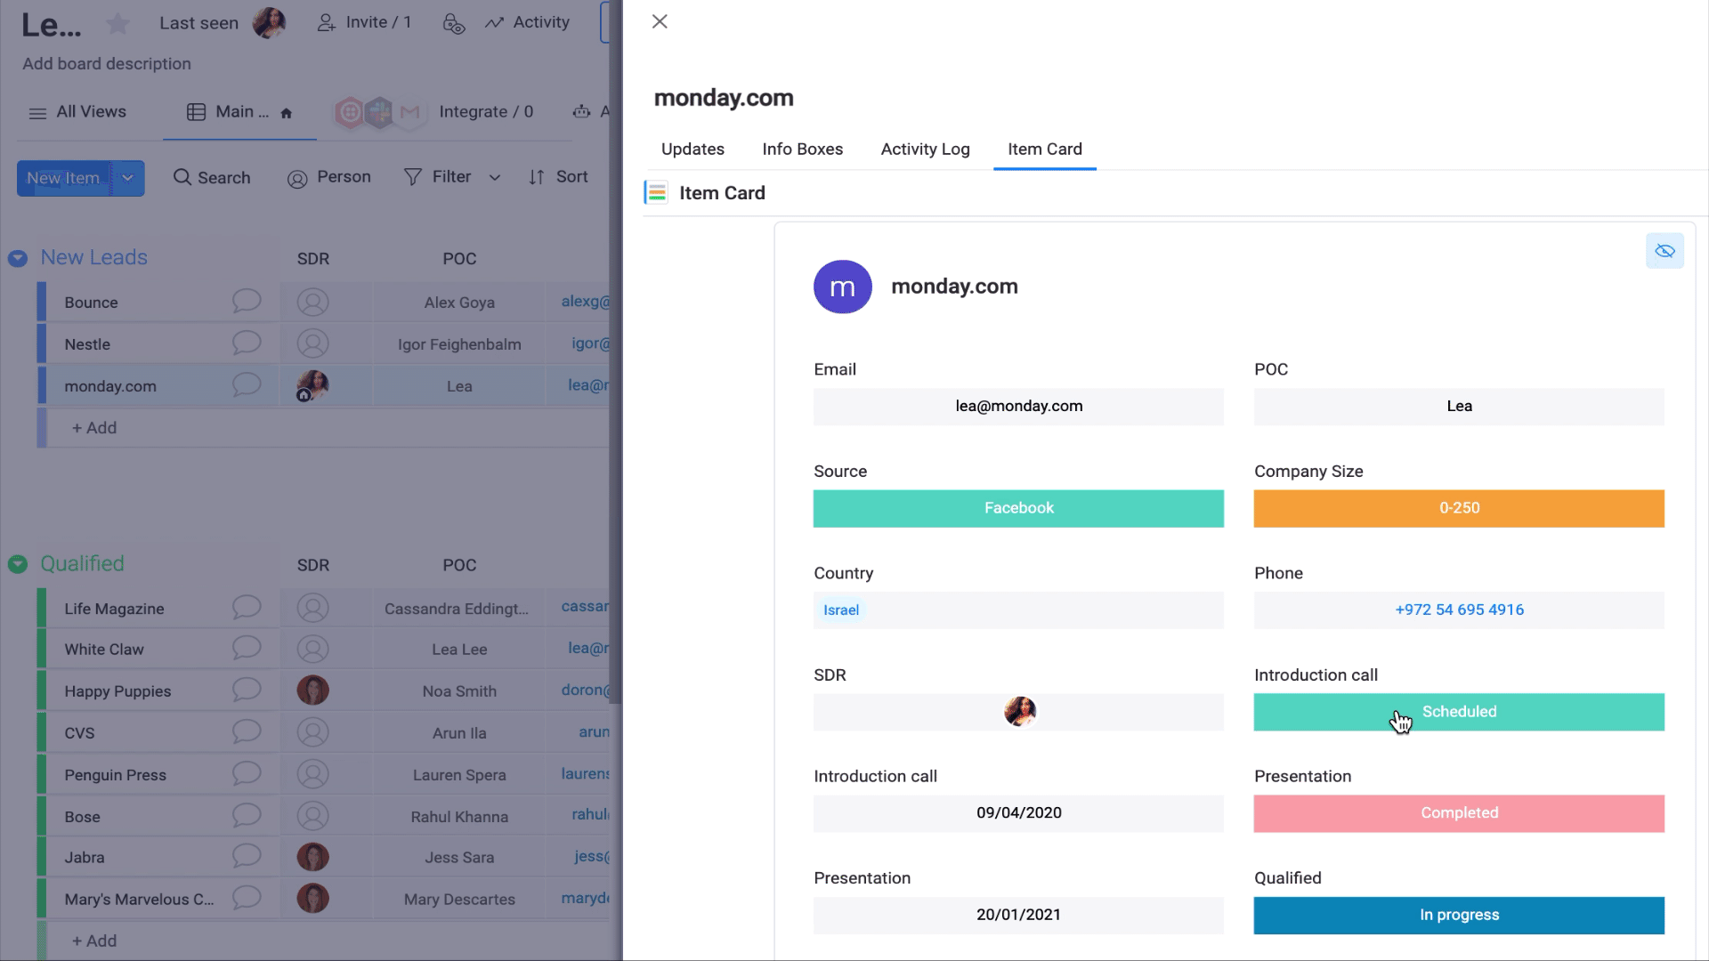Open updates bubble for Life Magazine
1709x961 pixels.
pos(247,607)
